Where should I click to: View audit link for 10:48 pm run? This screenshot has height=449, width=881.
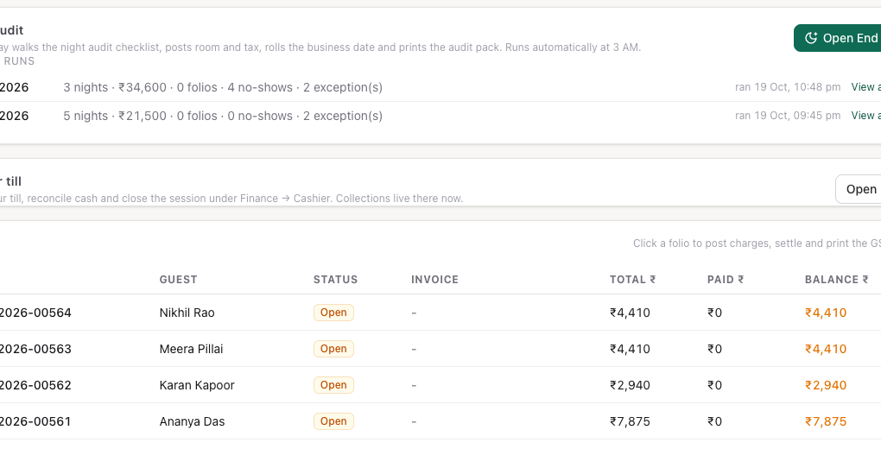865,87
